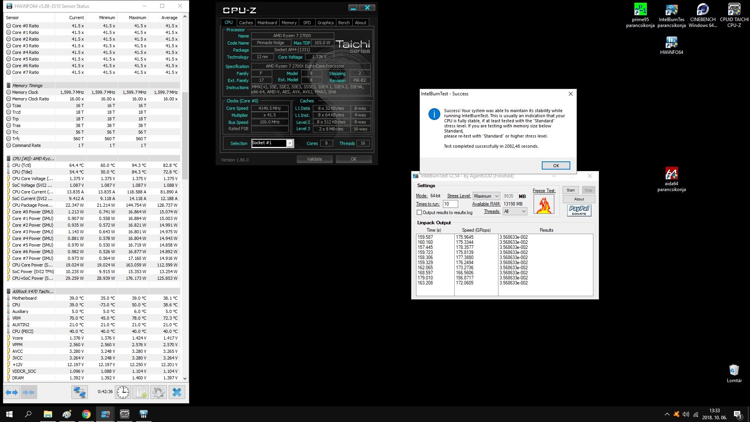The image size is (750, 422).
Task: Open Stress Level Maximum dropdown
Action: (486, 196)
